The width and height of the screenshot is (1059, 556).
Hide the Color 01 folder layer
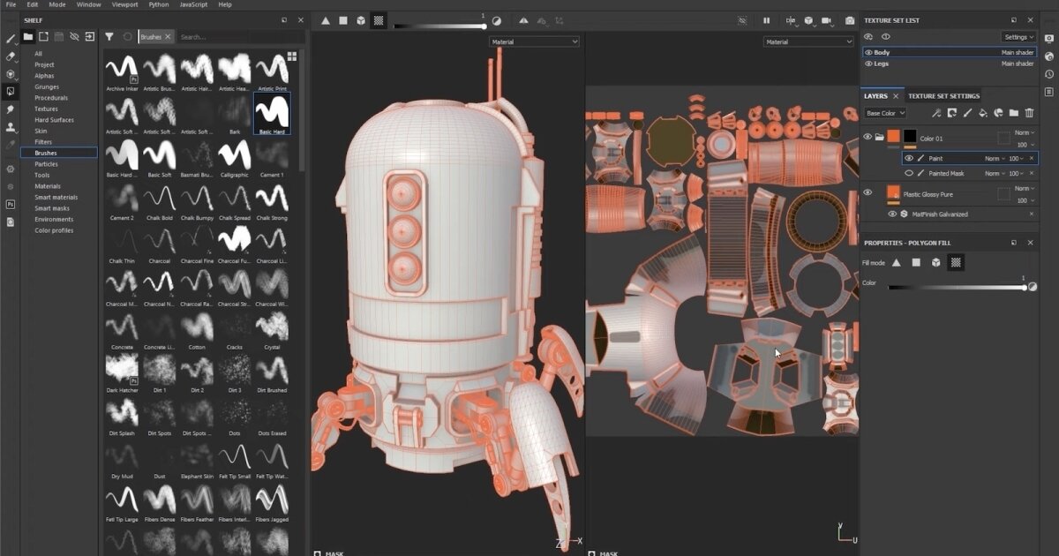click(x=867, y=137)
